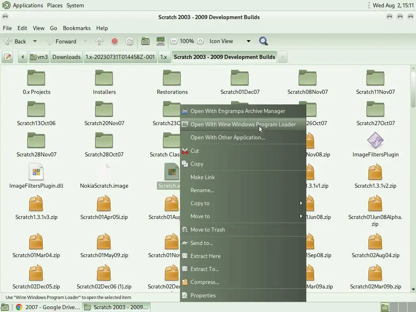Select the Installers folder icon
Image resolution: width=416 pixels, height=312 pixels.
tap(104, 78)
